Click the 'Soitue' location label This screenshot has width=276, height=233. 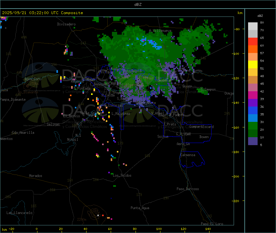[x=163, y=137]
